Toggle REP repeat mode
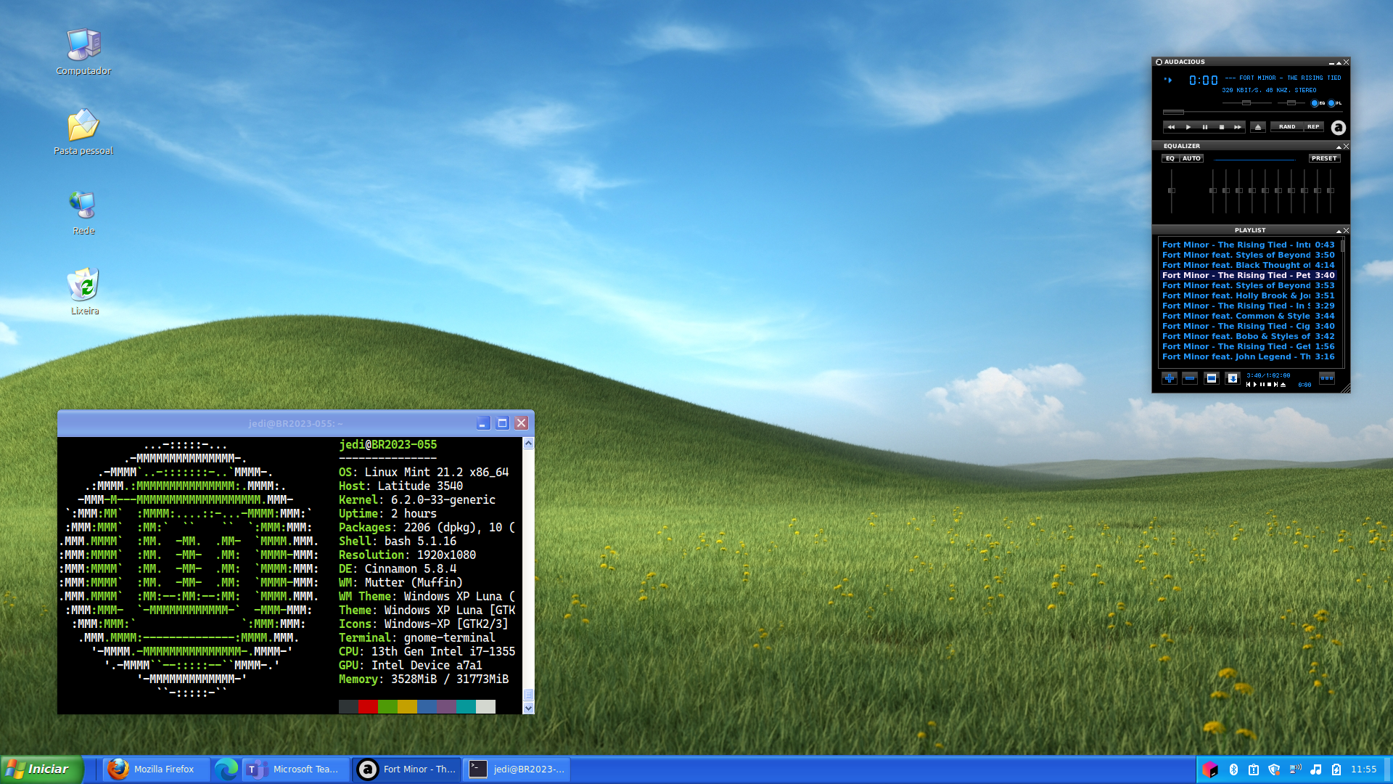The width and height of the screenshot is (1393, 784). pyautogui.click(x=1313, y=126)
